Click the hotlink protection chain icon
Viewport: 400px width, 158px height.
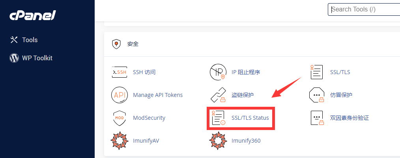click(x=219, y=95)
